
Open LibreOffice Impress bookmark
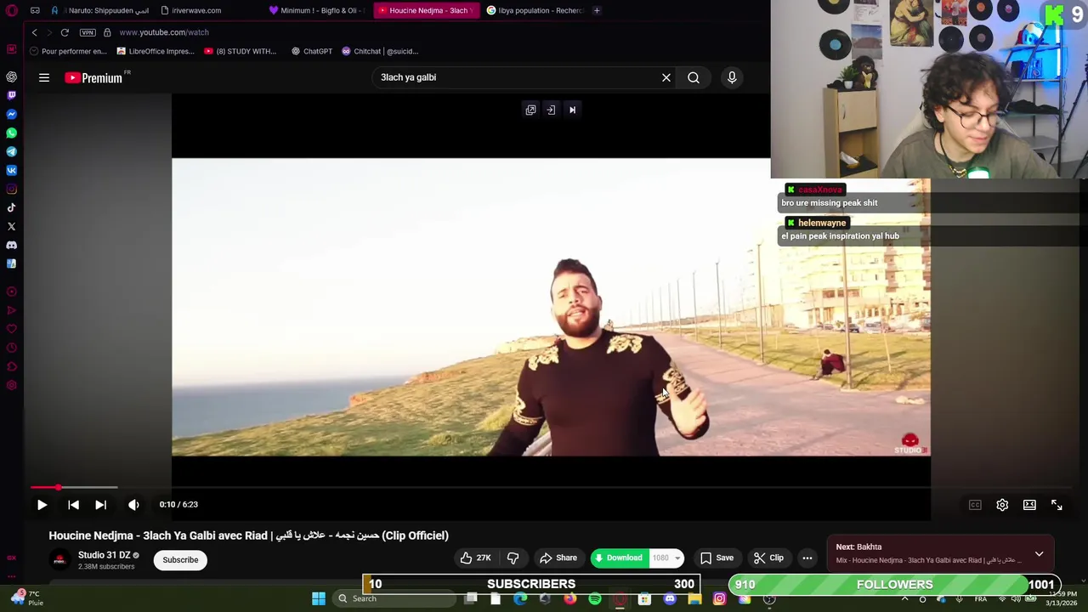156,51
